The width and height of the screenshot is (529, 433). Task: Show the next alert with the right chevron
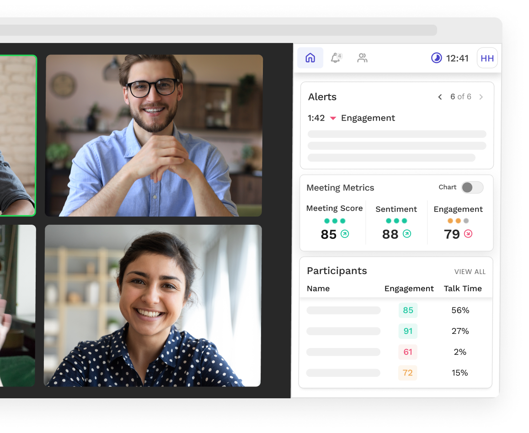(x=480, y=96)
